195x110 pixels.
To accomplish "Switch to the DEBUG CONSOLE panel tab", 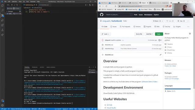I will tap(51, 67).
